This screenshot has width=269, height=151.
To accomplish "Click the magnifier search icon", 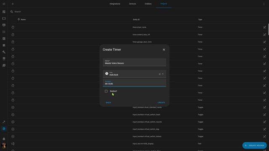I will click(x=12, y=12).
